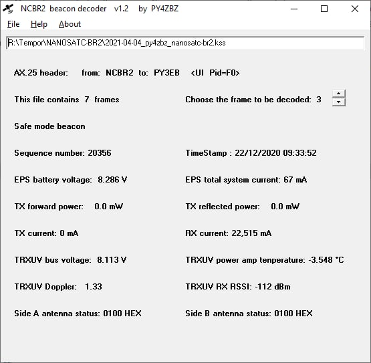
Task: Click the satellite app icon in title bar
Action: click(x=8, y=9)
